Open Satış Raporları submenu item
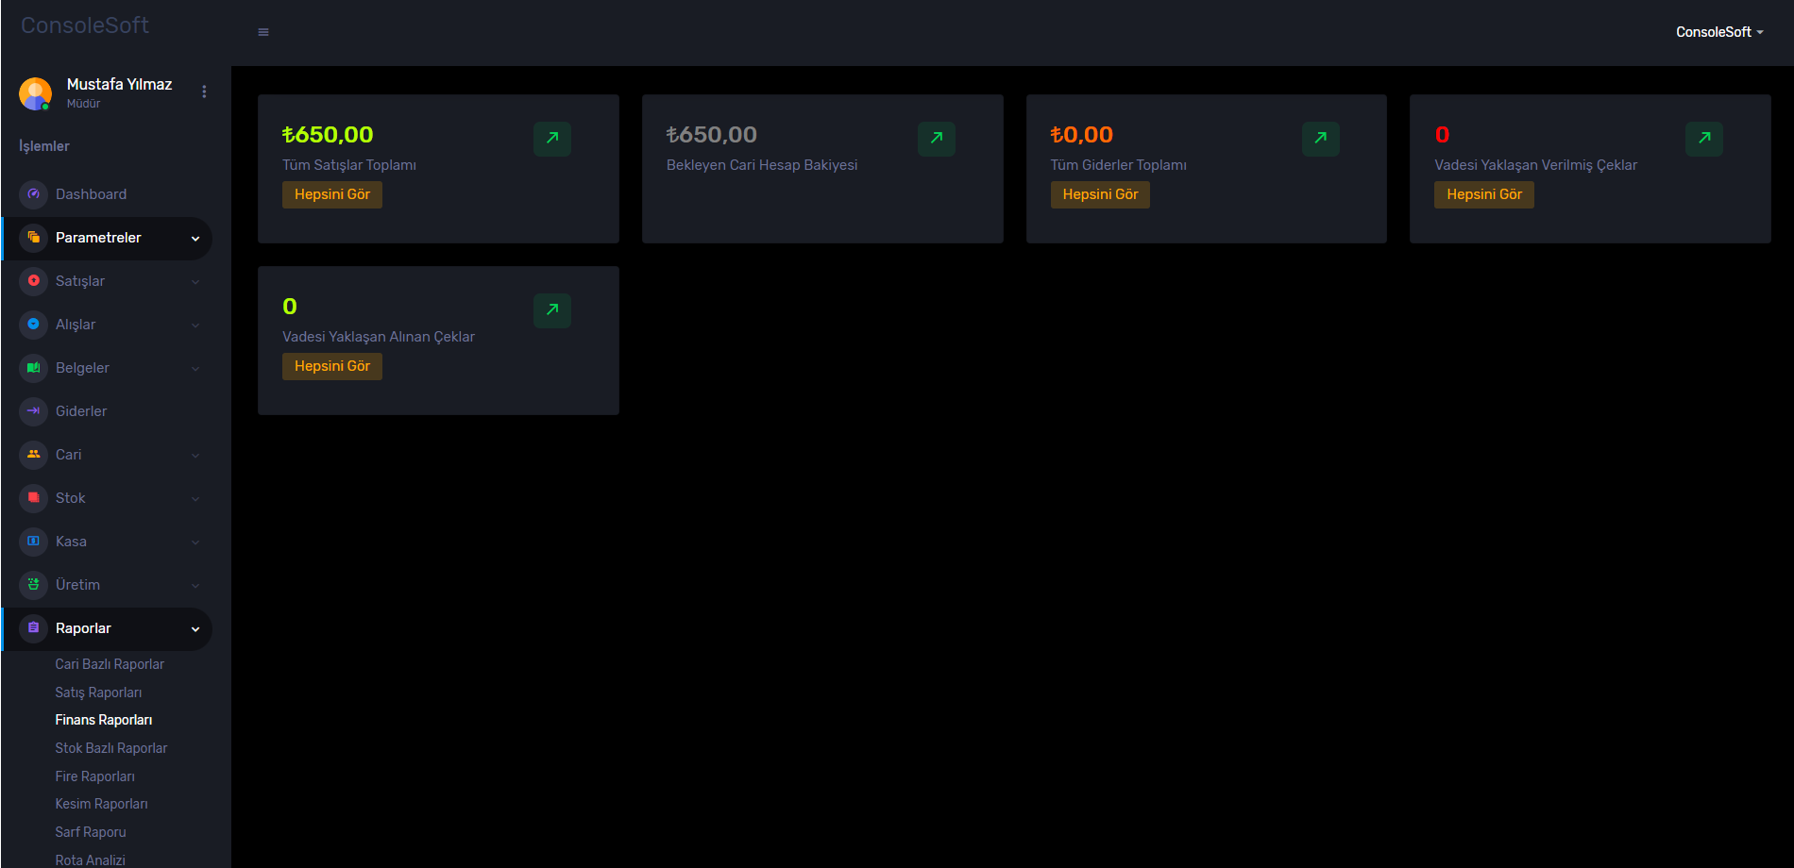1794x868 pixels. point(98,693)
